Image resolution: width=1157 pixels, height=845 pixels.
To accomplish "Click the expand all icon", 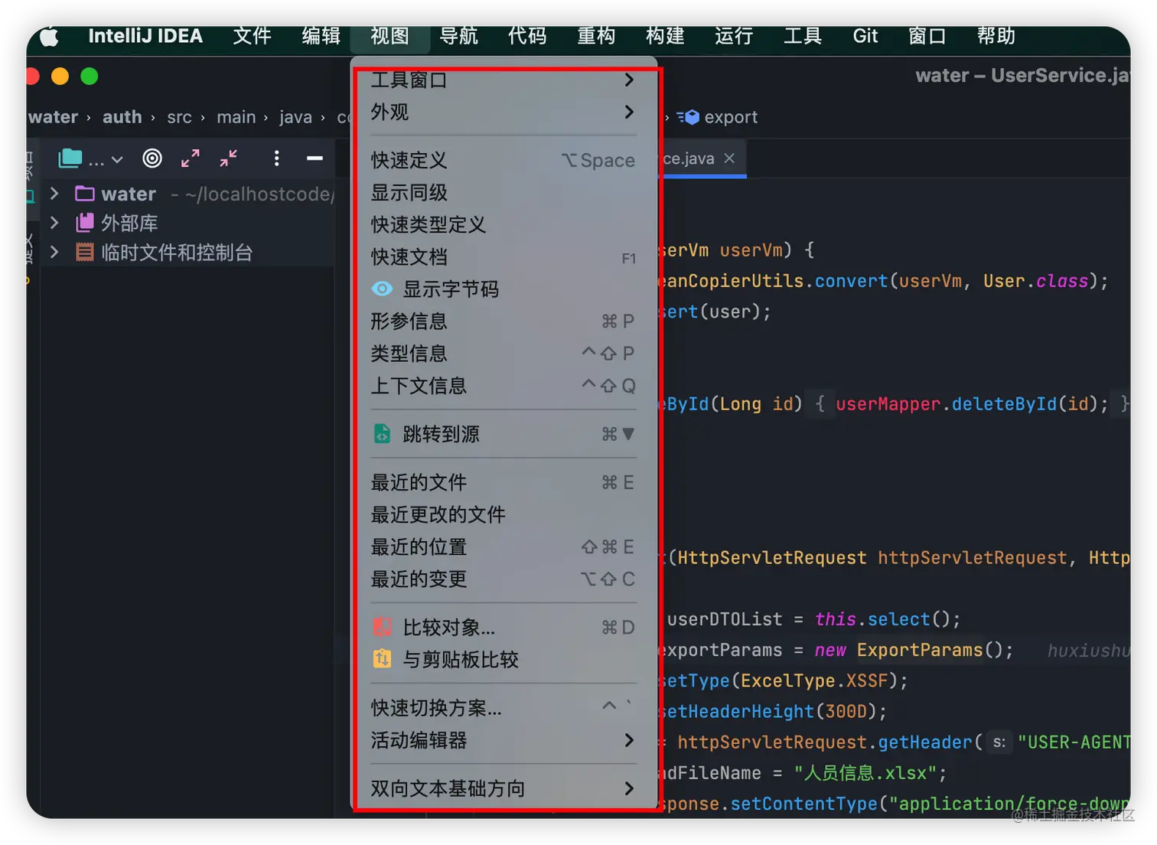I will click(191, 158).
